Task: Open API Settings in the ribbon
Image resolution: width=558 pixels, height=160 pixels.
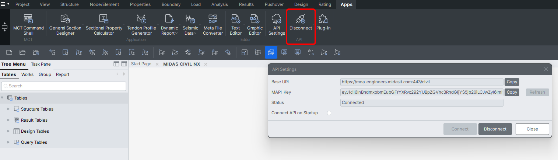Action: pos(277,24)
